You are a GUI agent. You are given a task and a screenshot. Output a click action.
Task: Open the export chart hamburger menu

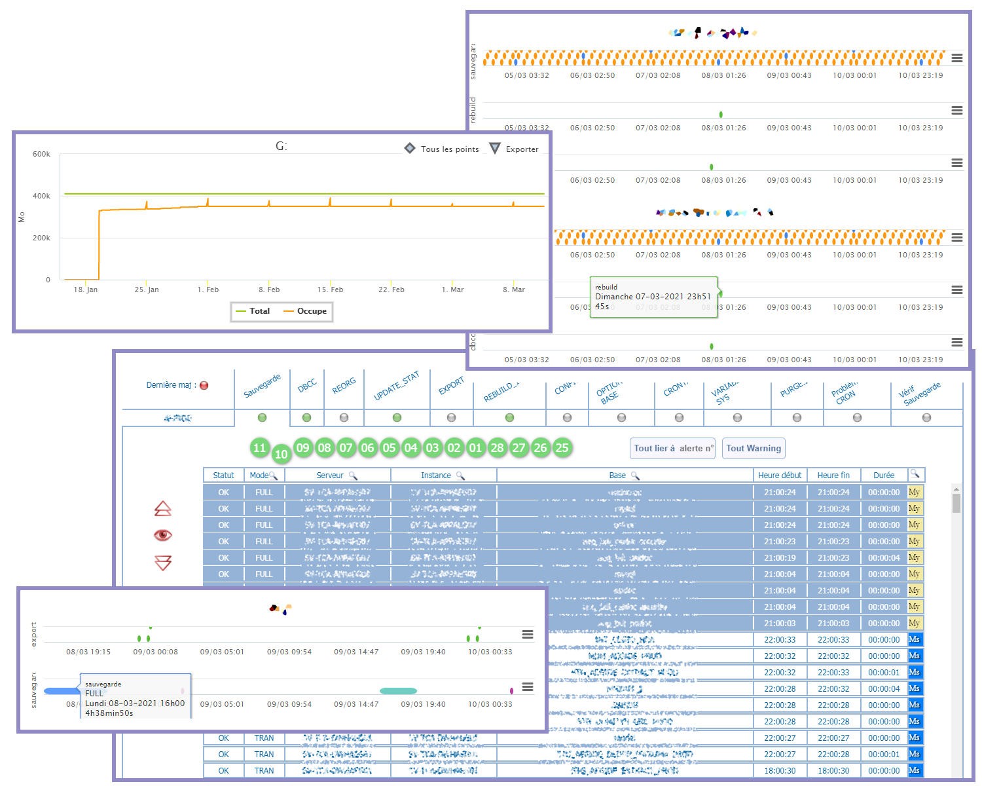[x=528, y=634]
